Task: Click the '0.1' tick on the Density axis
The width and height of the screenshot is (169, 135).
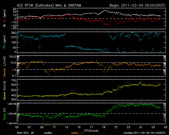Action: 14,76
